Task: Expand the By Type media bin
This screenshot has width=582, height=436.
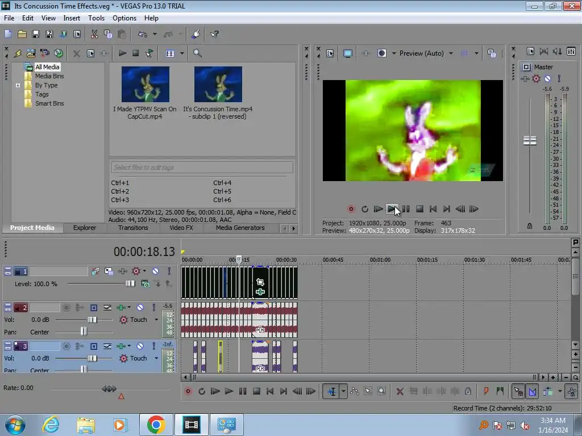Action: [18, 85]
